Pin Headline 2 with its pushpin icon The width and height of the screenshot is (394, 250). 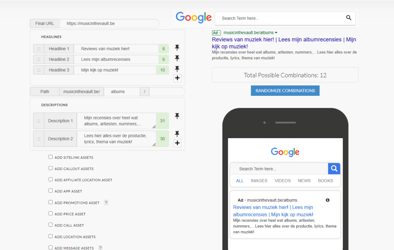tap(177, 59)
